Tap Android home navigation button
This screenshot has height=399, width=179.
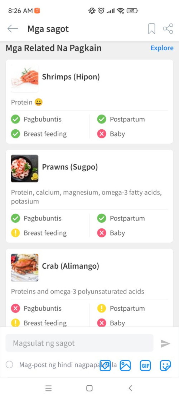coord(89,388)
